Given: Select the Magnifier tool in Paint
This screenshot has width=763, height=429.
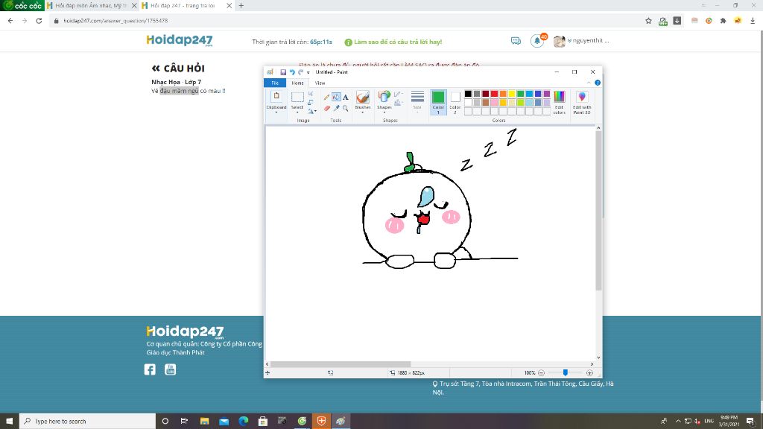Looking at the screenshot, I should 346,108.
